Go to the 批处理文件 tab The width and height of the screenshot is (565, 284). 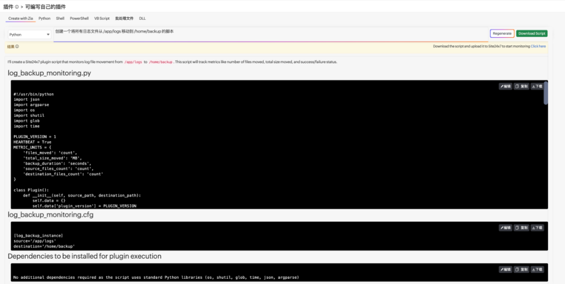pyautogui.click(x=124, y=18)
